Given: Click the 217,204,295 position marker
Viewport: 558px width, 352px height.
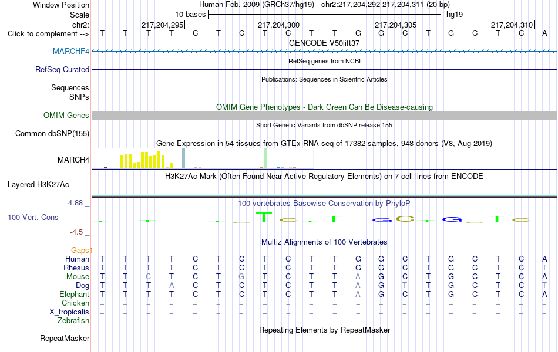Looking at the screenshot, I should tap(162, 25).
